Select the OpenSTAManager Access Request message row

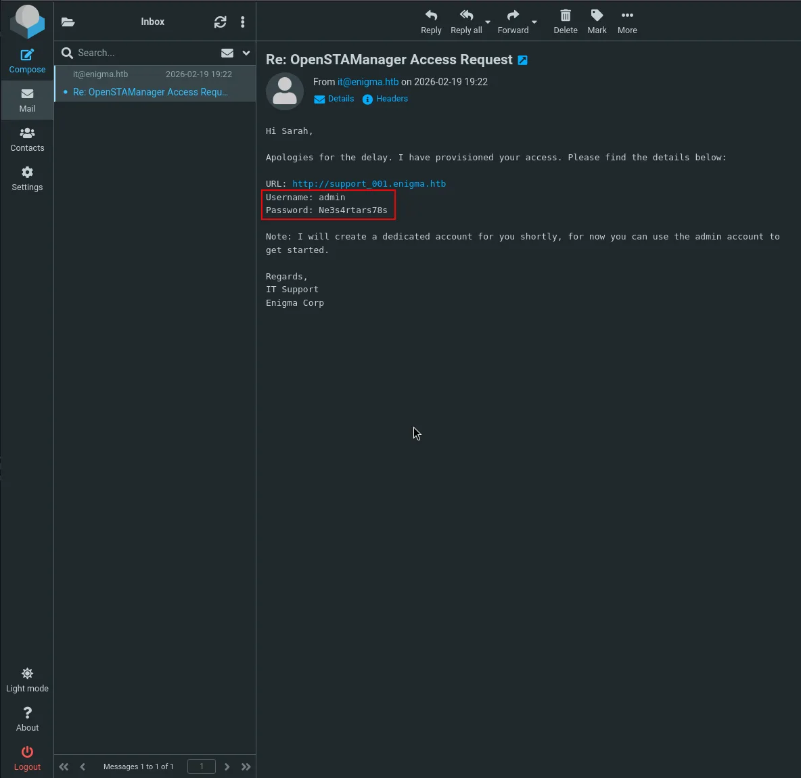tap(155, 83)
